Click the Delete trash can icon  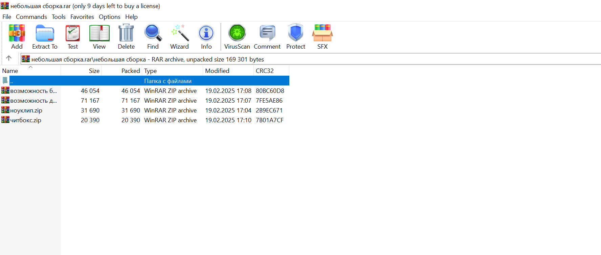126,33
